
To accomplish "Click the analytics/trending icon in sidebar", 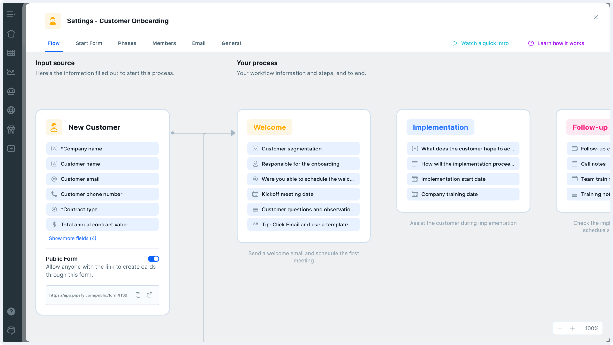I will coord(11,72).
